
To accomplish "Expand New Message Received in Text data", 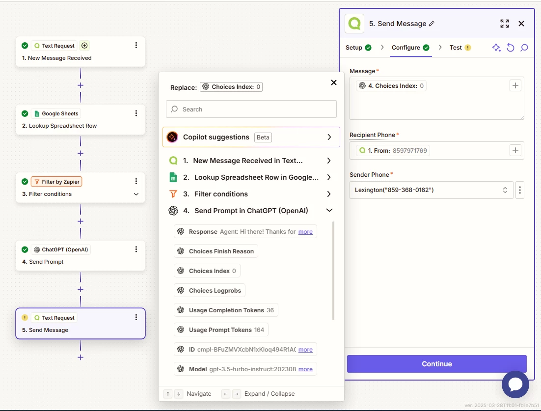I will 329,161.
